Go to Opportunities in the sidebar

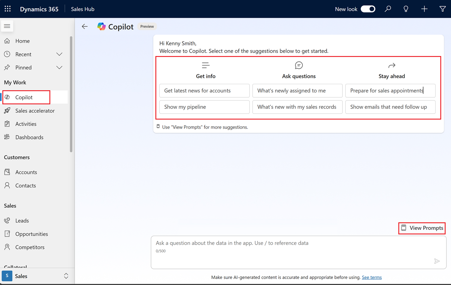coord(32,234)
